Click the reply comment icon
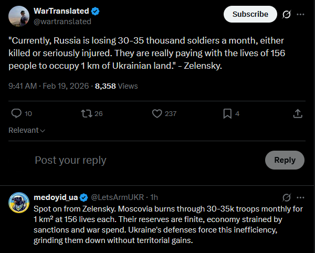The width and height of the screenshot is (315, 253). [16, 113]
